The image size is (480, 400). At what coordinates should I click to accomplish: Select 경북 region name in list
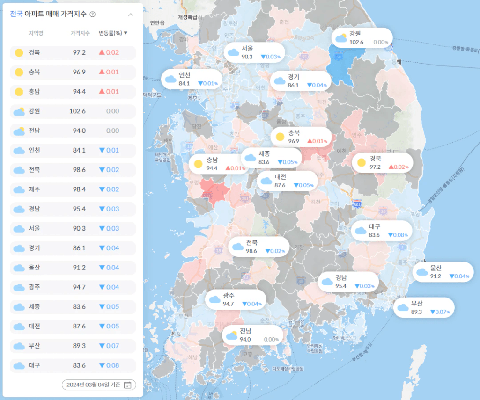[34, 52]
